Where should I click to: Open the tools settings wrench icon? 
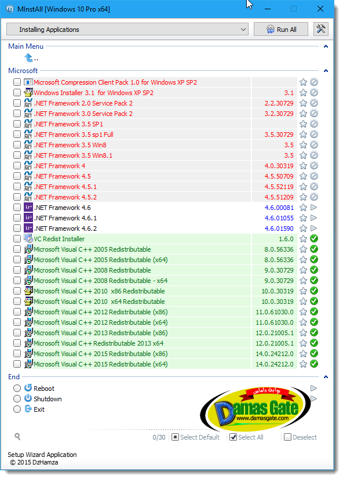[321, 30]
